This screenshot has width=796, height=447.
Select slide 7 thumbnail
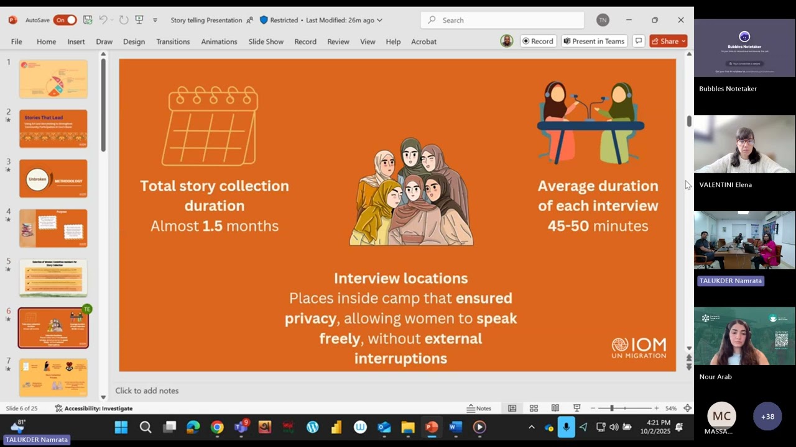(53, 377)
